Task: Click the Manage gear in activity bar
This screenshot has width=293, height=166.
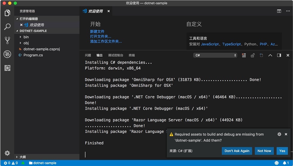Action: coord(7,153)
